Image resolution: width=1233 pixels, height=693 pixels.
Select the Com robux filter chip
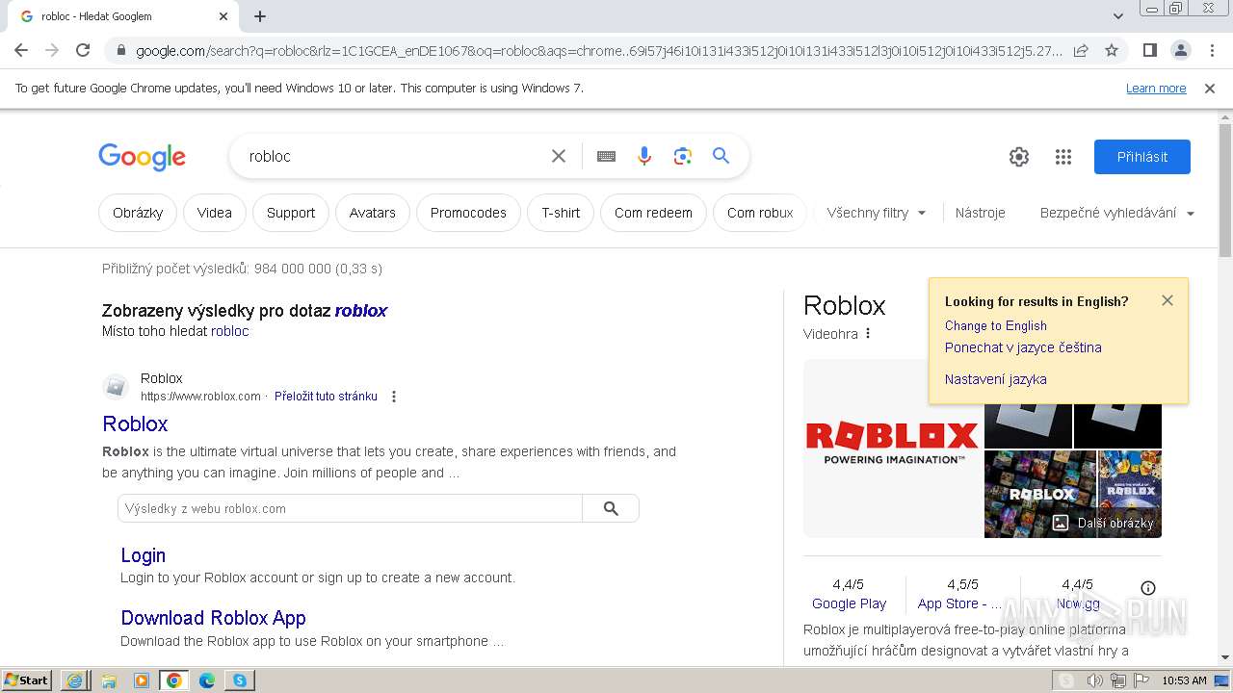click(x=760, y=213)
